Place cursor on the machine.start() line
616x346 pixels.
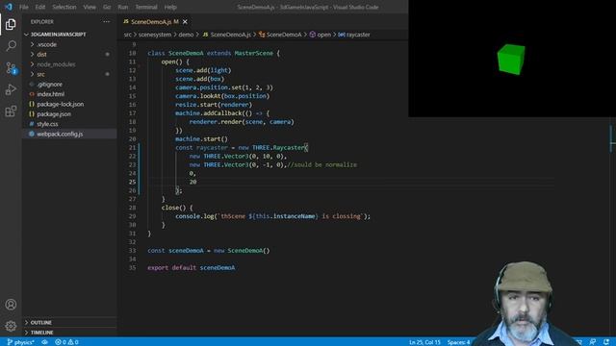(201, 138)
